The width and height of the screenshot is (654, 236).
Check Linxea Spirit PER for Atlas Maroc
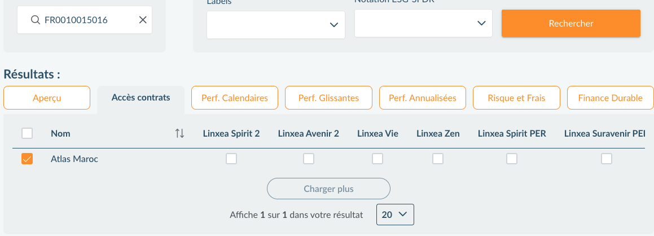pyautogui.click(x=512, y=159)
